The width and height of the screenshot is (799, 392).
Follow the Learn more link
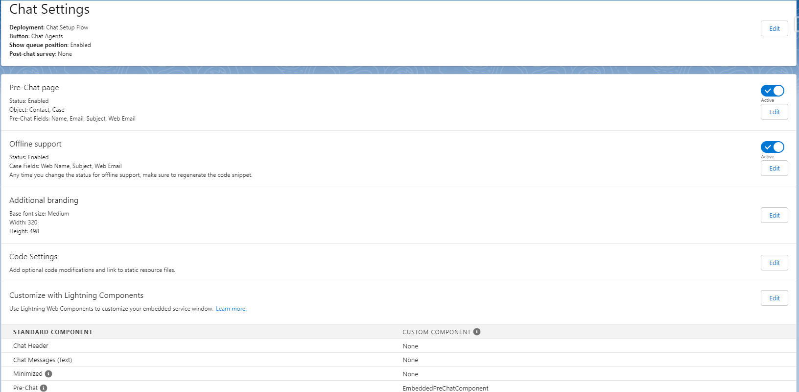231,309
